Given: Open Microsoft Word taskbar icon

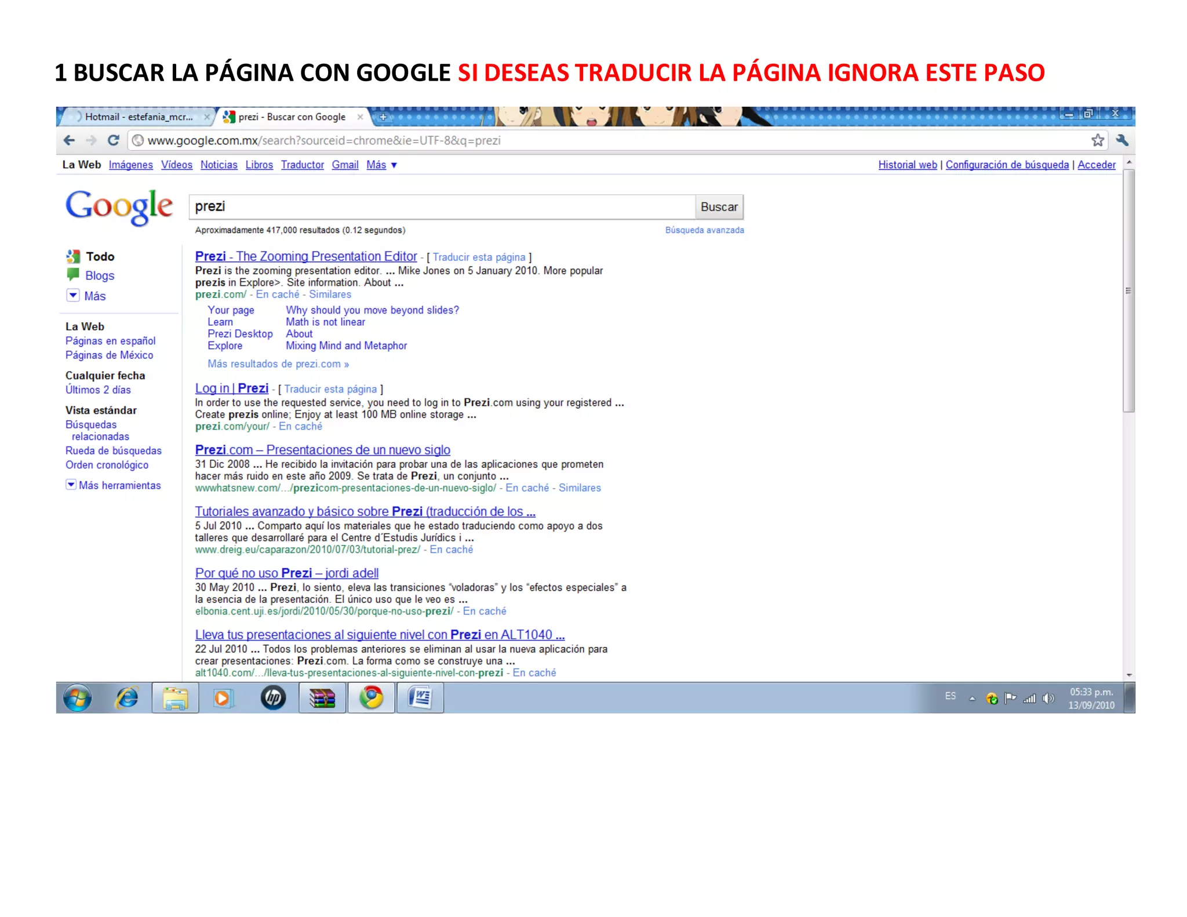Looking at the screenshot, I should coord(420,697).
